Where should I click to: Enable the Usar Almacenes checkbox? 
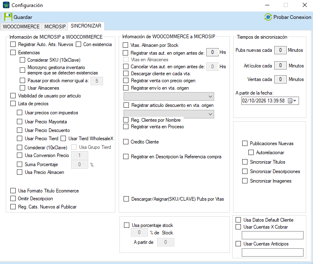click(22, 88)
